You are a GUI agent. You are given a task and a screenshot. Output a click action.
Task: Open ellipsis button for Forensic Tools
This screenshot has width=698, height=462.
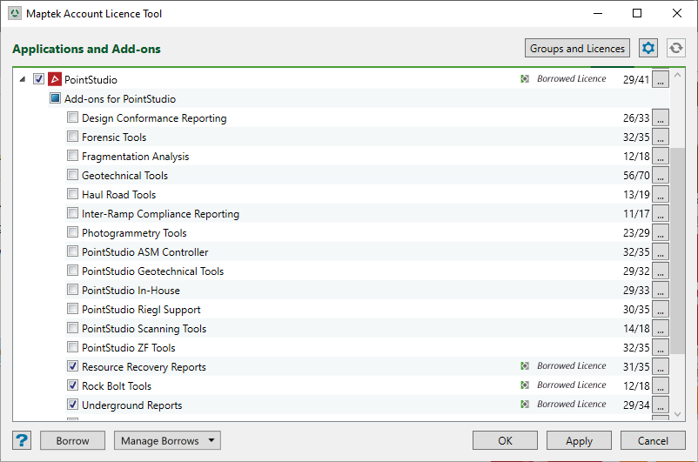[x=661, y=137]
